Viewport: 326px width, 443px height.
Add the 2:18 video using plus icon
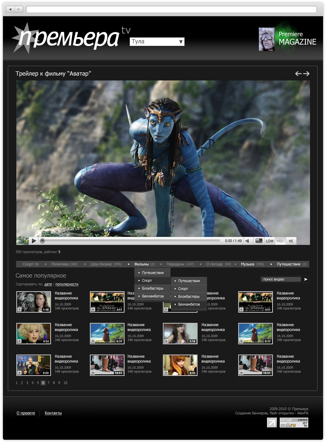click(166, 341)
